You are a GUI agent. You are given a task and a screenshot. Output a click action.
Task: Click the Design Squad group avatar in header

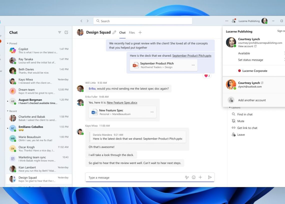click(80, 32)
